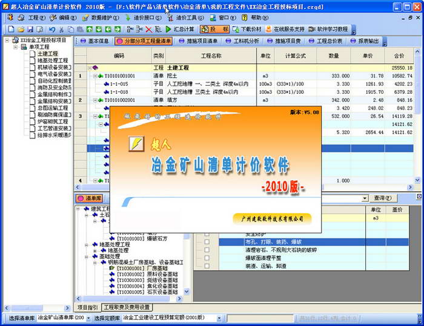Click the tree-structure icon left of red X
The width and height of the screenshot is (424, 326).
(139, 29)
